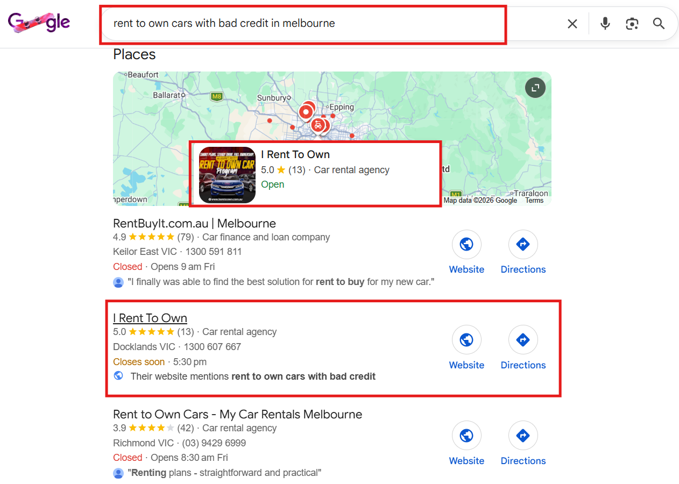This screenshot has width=679, height=484.
Task: Click the car pin marker on map
Action: [318, 125]
